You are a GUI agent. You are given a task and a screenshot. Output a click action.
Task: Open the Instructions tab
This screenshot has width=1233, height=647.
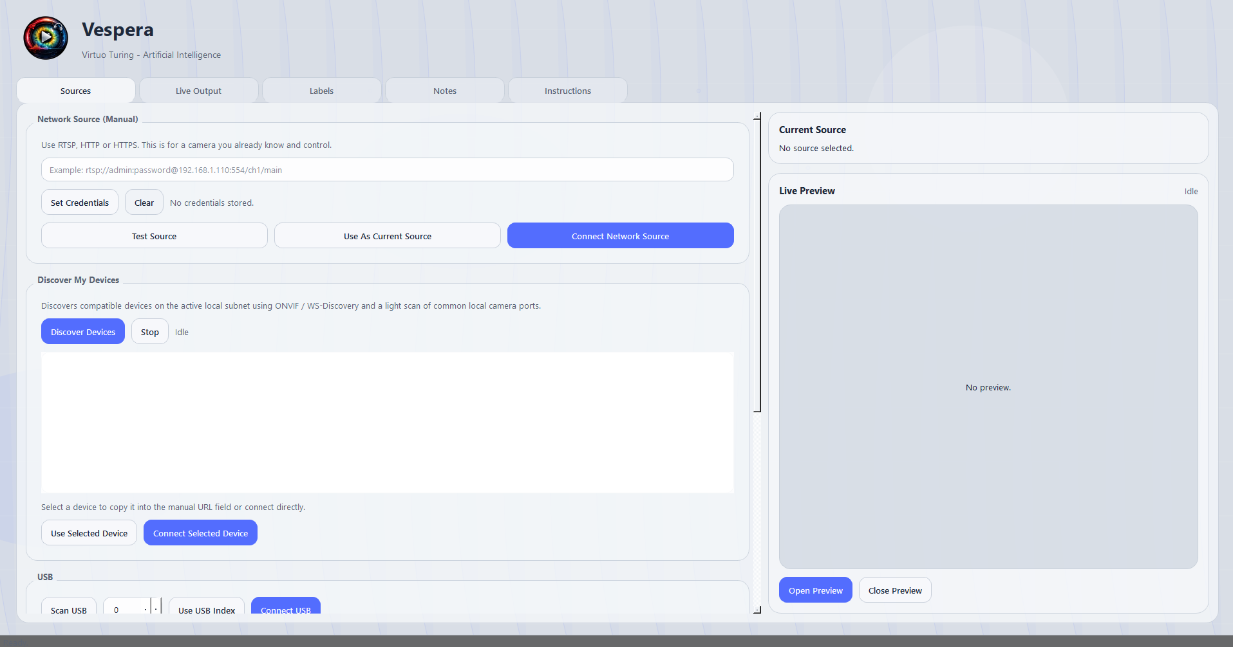coord(567,90)
